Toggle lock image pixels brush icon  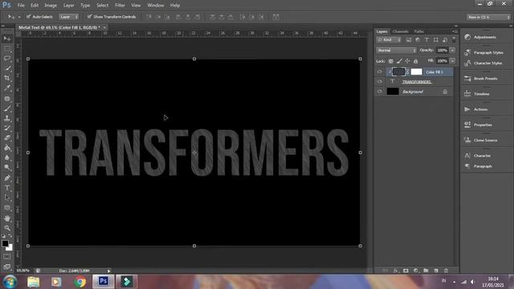[399, 61]
